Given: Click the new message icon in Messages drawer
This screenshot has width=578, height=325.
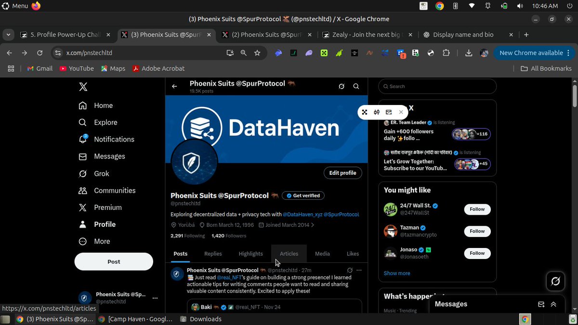Looking at the screenshot, I should (x=541, y=304).
